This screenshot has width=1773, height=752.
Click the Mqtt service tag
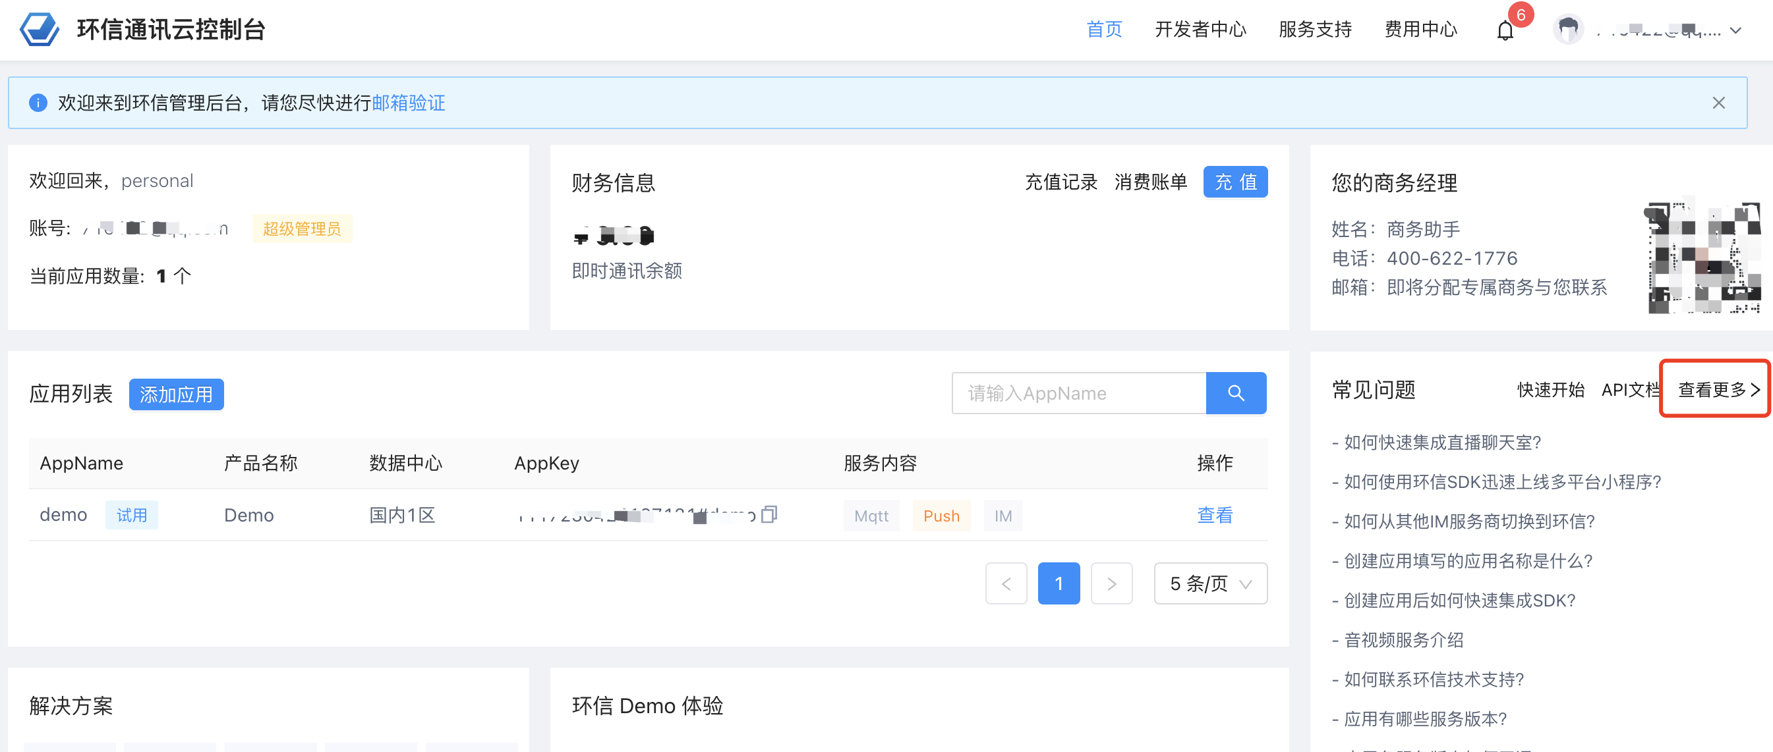pos(871,516)
